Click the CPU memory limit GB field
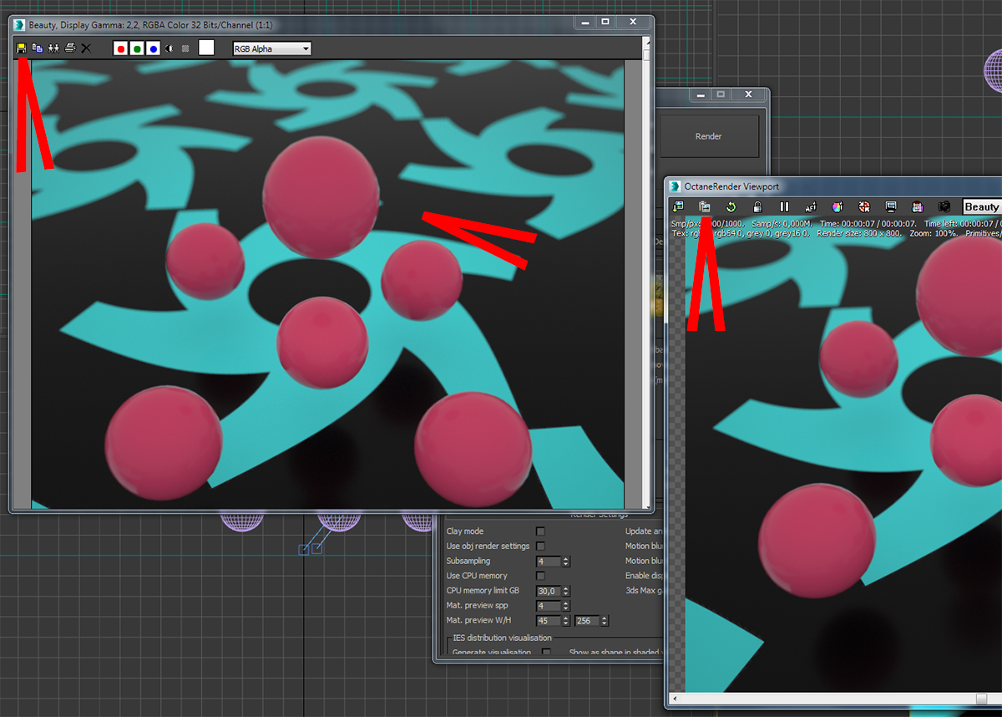This screenshot has height=717, width=1002. 549,591
